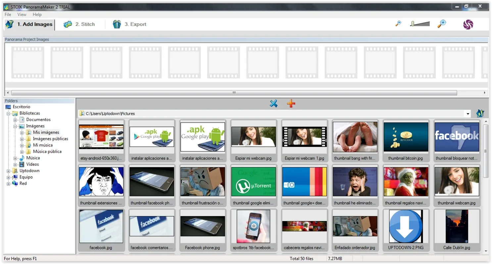The height and width of the screenshot is (264, 492).
Task: Click the Equipo computer icon
Action: pos(15,177)
